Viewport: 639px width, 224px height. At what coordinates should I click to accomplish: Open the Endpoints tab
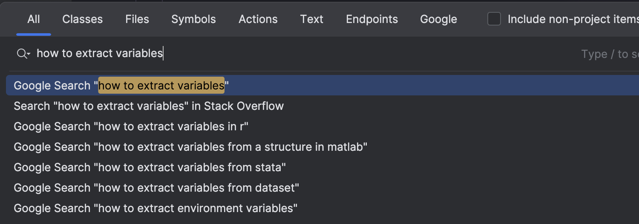click(x=372, y=19)
